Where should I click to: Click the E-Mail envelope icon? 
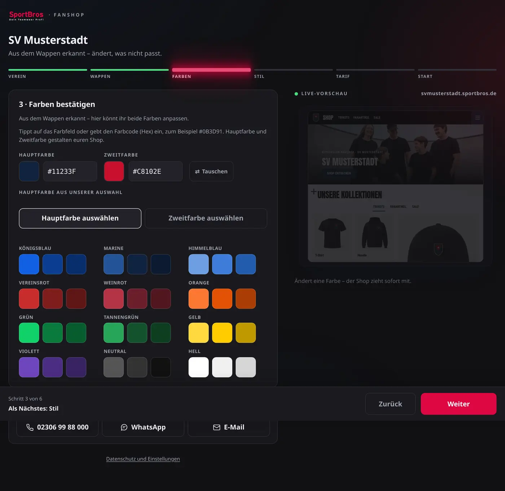tap(217, 427)
